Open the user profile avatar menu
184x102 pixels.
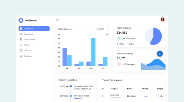pos(163,20)
